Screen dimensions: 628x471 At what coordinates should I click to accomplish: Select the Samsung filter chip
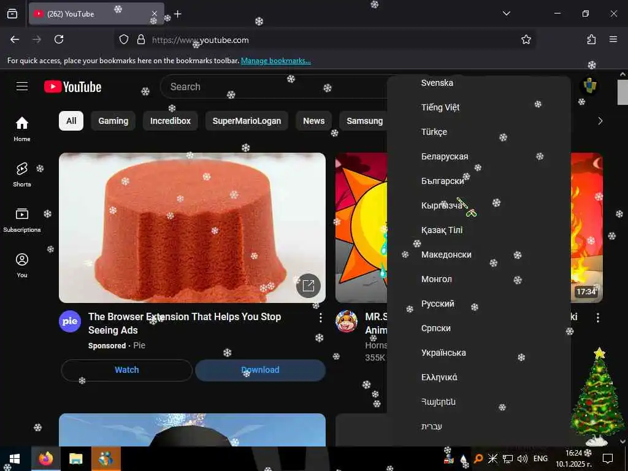point(364,121)
